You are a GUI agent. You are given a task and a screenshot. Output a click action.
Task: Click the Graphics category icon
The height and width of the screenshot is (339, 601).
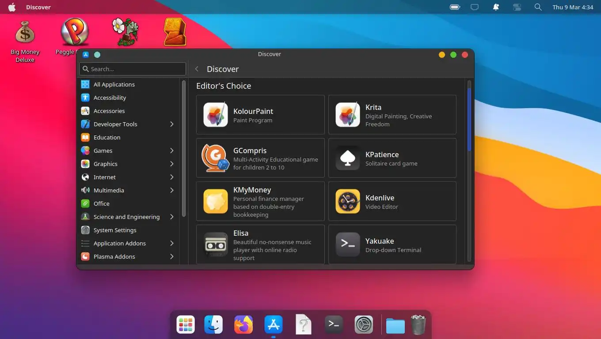[x=85, y=164]
